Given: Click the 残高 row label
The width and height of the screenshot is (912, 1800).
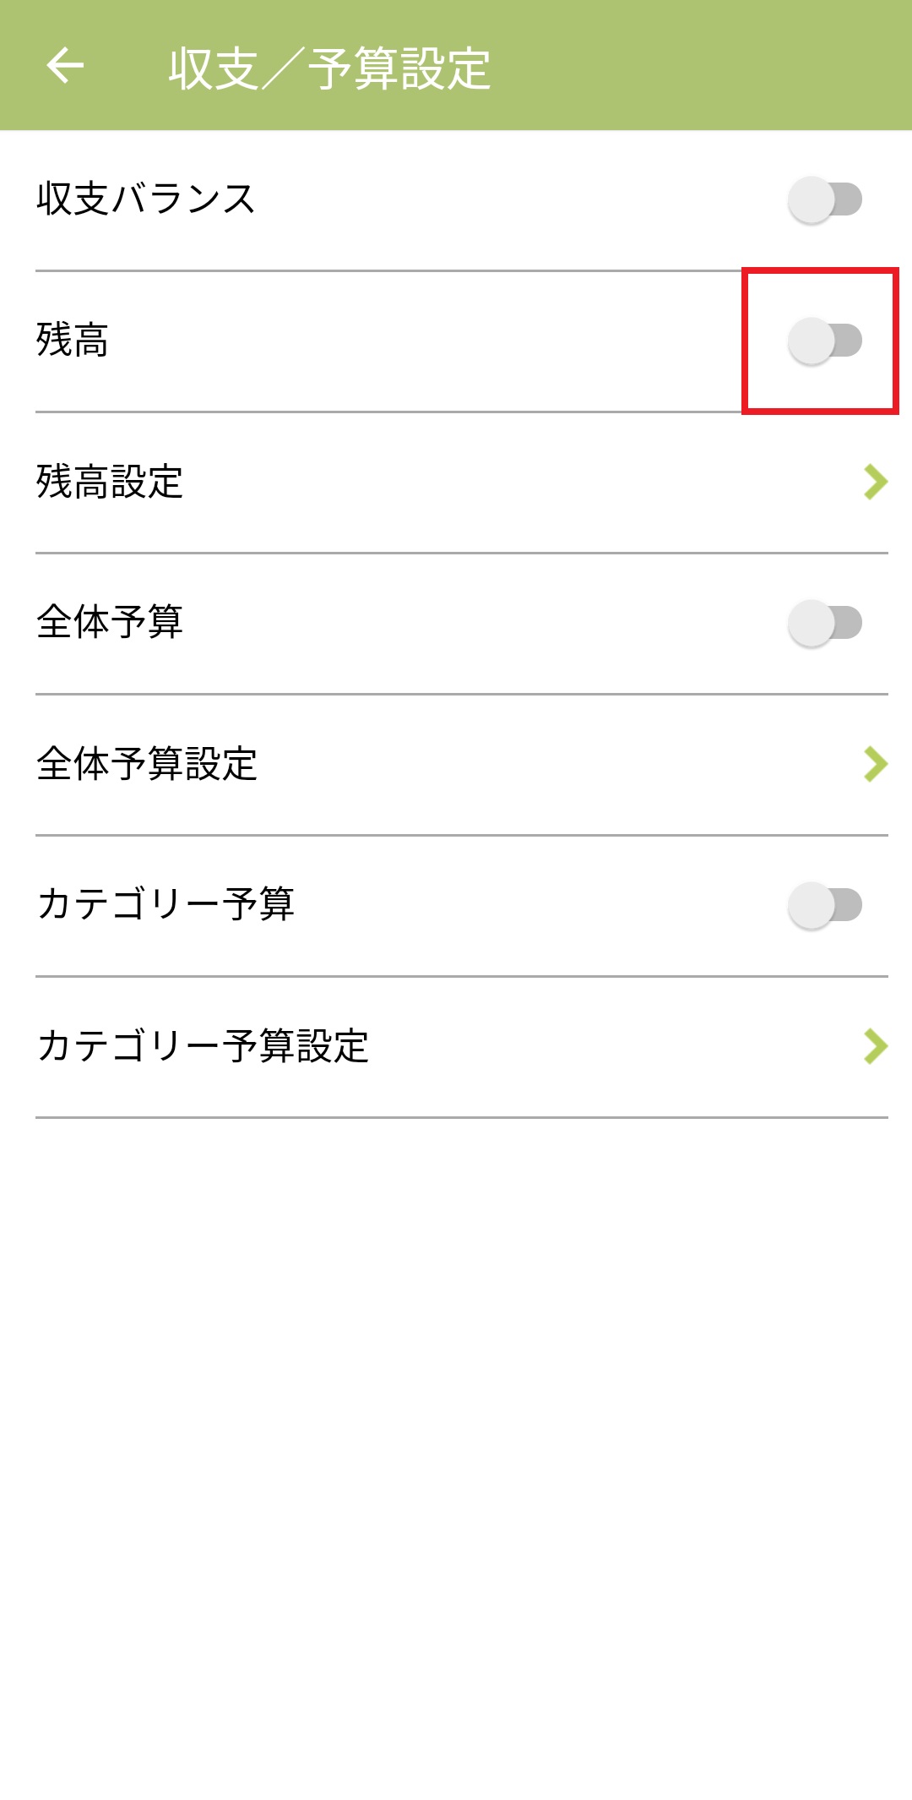Looking at the screenshot, I should click(73, 341).
